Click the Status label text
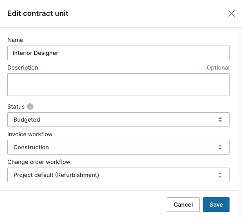Image resolution: width=243 pixels, height=218 pixels. pos(16,107)
